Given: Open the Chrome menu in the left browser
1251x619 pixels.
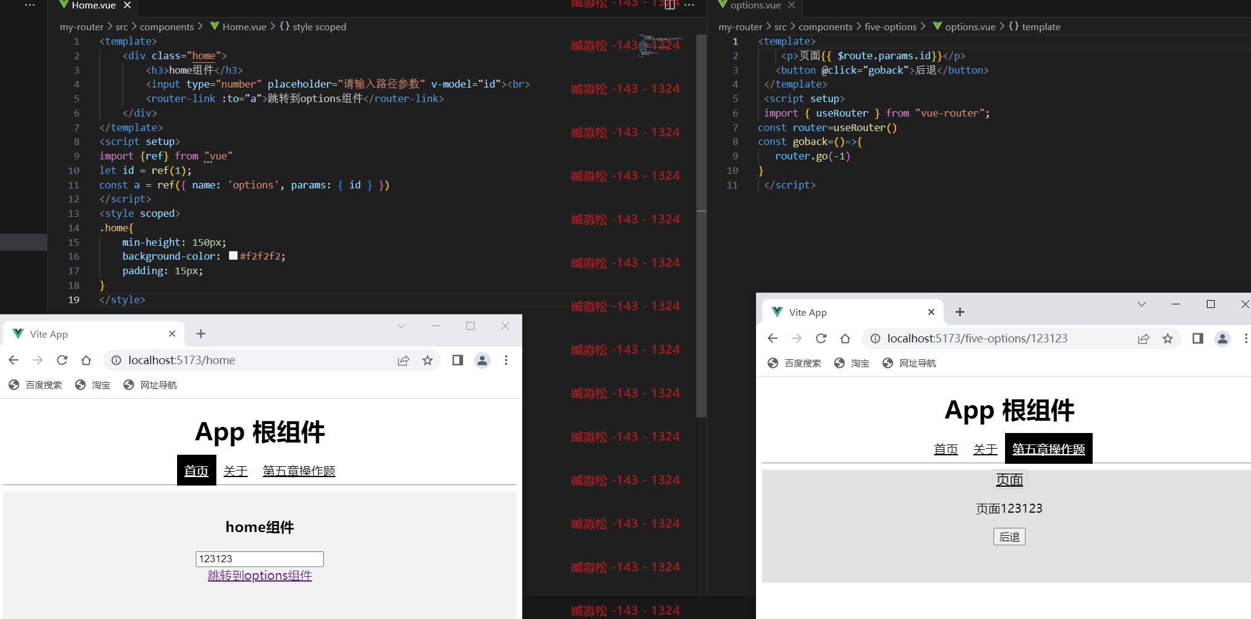Looking at the screenshot, I should tap(506, 361).
